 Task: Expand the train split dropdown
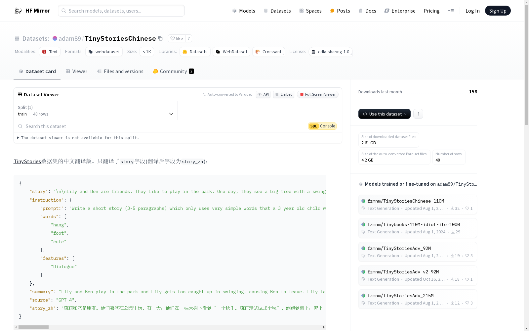click(x=96, y=111)
